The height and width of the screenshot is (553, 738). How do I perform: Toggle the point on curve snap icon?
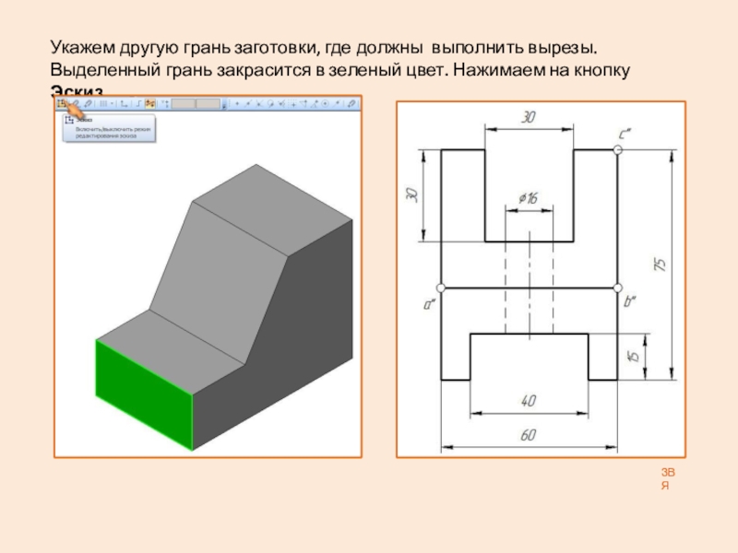pos(337,103)
